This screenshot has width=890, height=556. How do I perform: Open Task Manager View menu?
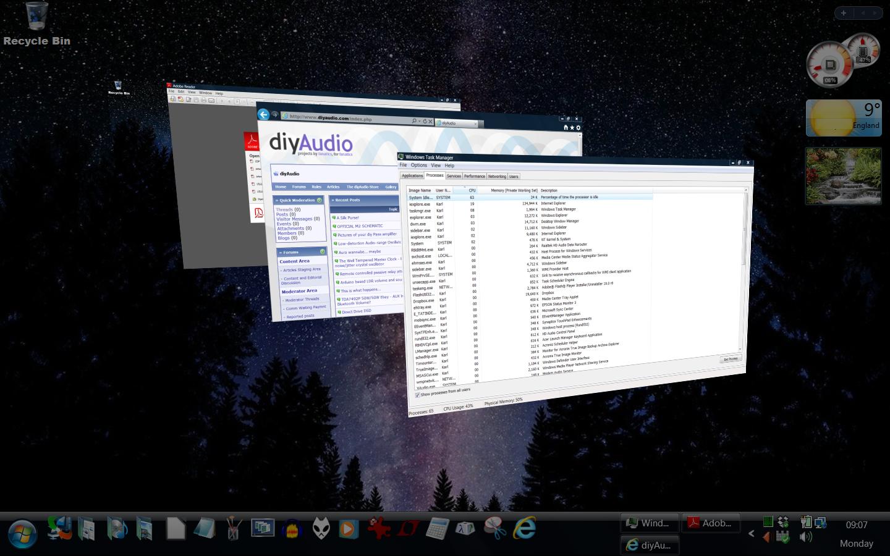tap(436, 166)
